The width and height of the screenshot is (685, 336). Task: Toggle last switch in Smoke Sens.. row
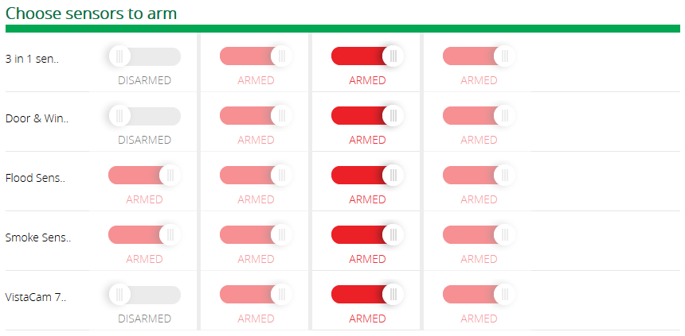(479, 235)
